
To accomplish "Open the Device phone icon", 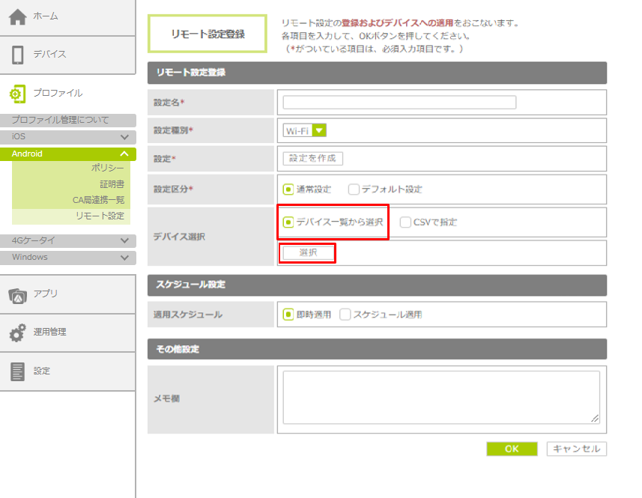I will [17, 55].
